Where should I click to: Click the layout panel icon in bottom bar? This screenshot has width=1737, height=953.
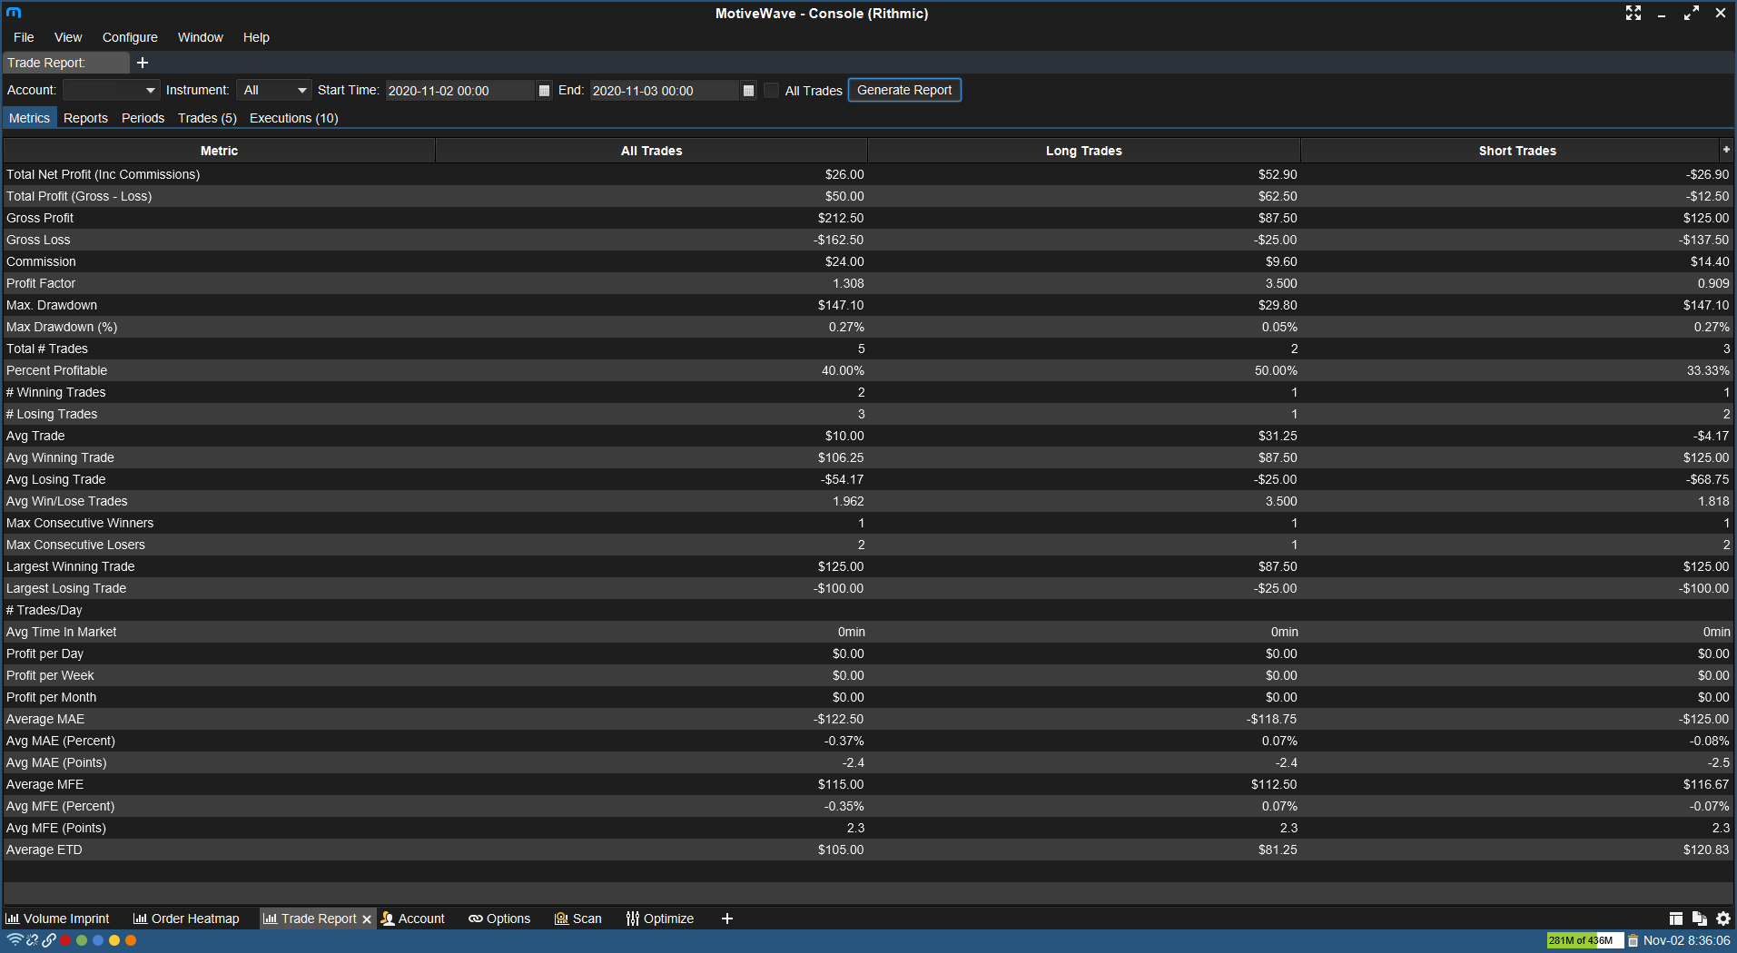pyautogui.click(x=1675, y=919)
